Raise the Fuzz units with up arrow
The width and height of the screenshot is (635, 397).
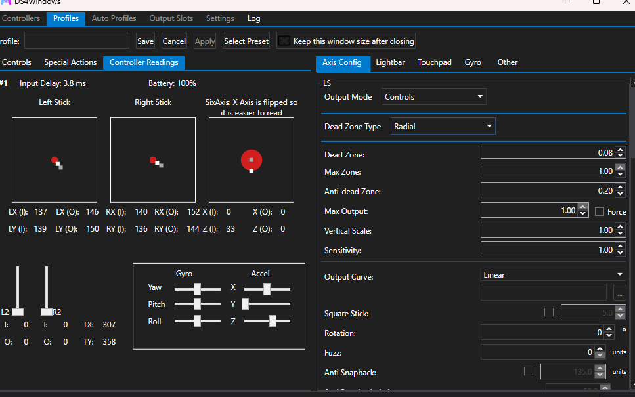[600, 350]
